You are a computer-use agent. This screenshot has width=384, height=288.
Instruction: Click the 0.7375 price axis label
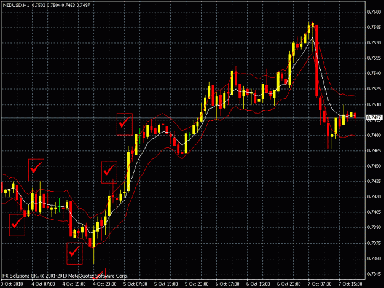click(x=374, y=243)
